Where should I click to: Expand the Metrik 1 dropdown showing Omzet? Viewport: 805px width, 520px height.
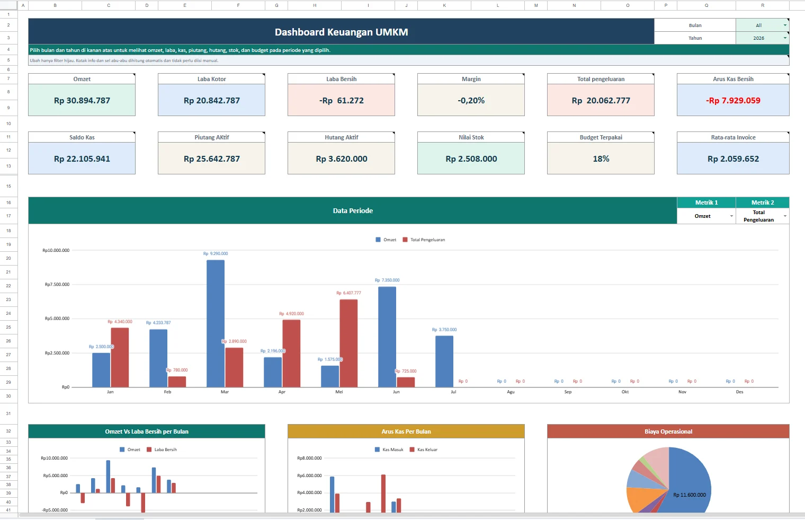(731, 216)
